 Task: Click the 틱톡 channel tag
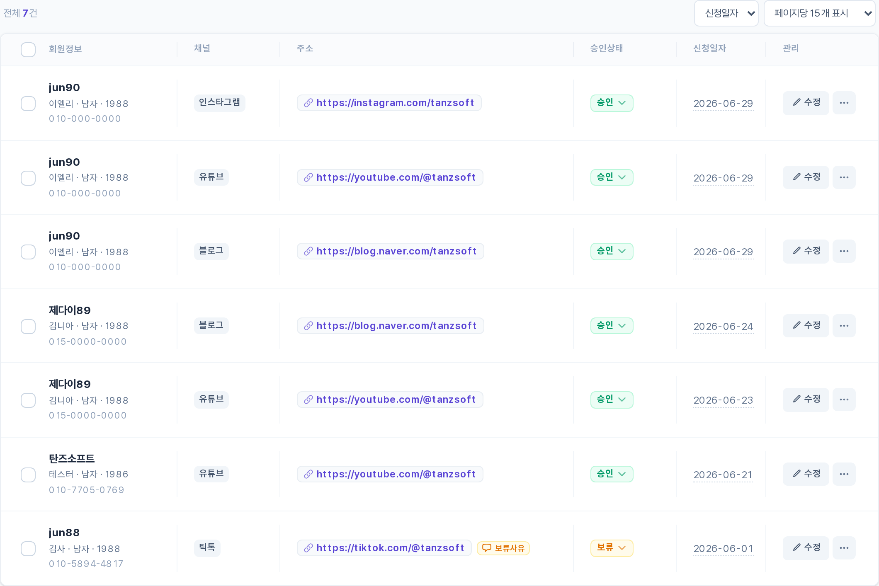coord(207,548)
